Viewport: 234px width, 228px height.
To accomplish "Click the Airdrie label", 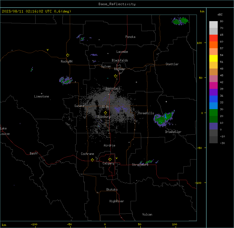I will click(110, 145).
